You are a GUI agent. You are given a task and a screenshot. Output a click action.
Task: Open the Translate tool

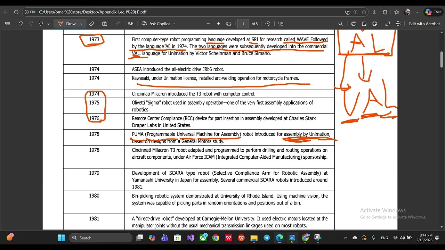(x=130, y=24)
